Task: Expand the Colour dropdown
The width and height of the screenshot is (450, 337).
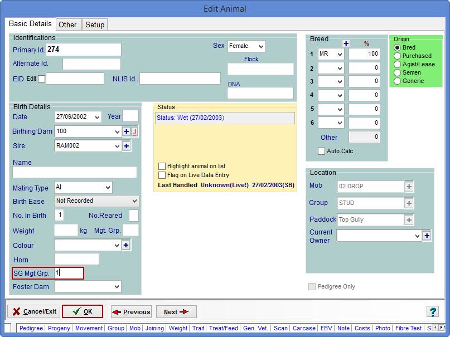Action: click(x=117, y=246)
